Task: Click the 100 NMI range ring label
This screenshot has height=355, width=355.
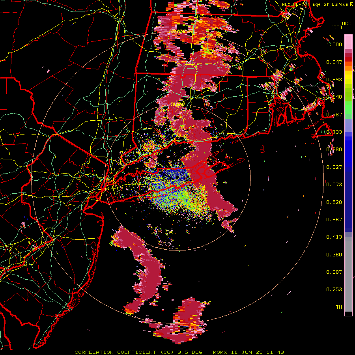Action: 177,31
